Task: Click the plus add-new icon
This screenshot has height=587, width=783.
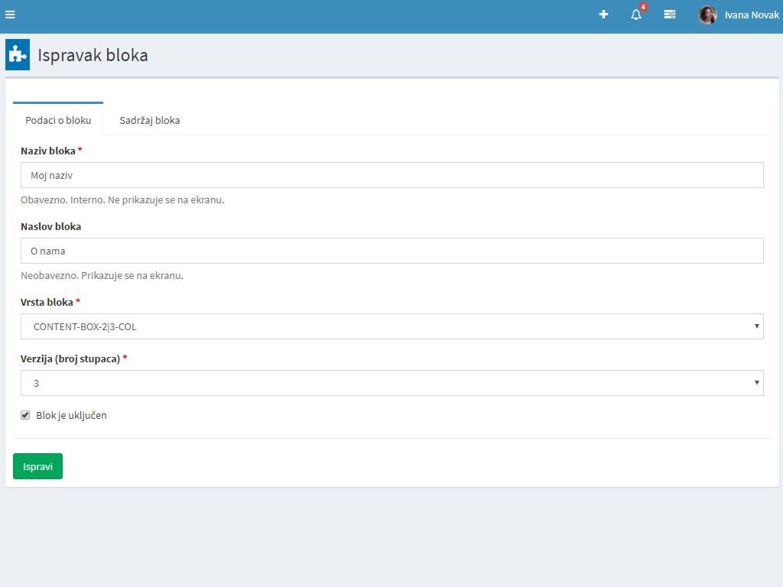Action: tap(603, 15)
